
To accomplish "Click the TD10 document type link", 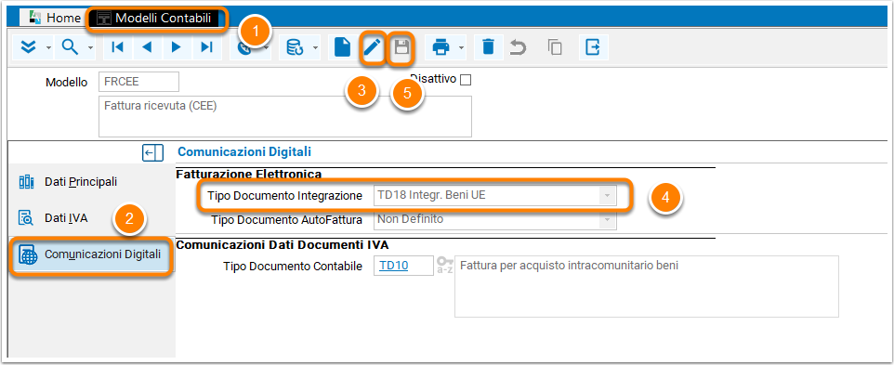I will click(x=393, y=266).
